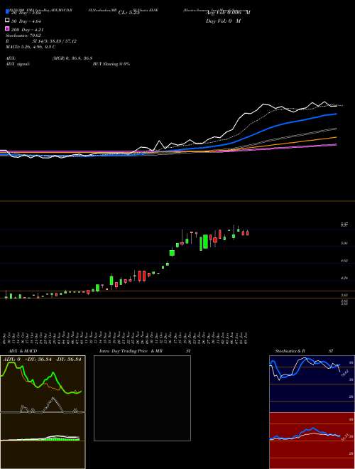Click the '5.01' price axis label

click(344, 243)
